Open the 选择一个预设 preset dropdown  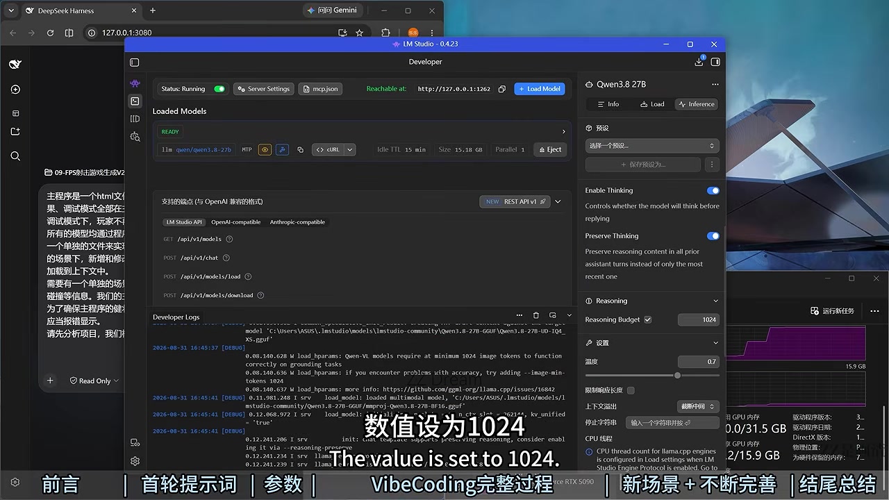pyautogui.click(x=652, y=146)
